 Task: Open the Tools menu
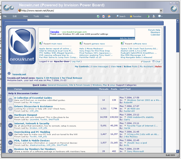(36, 16)
